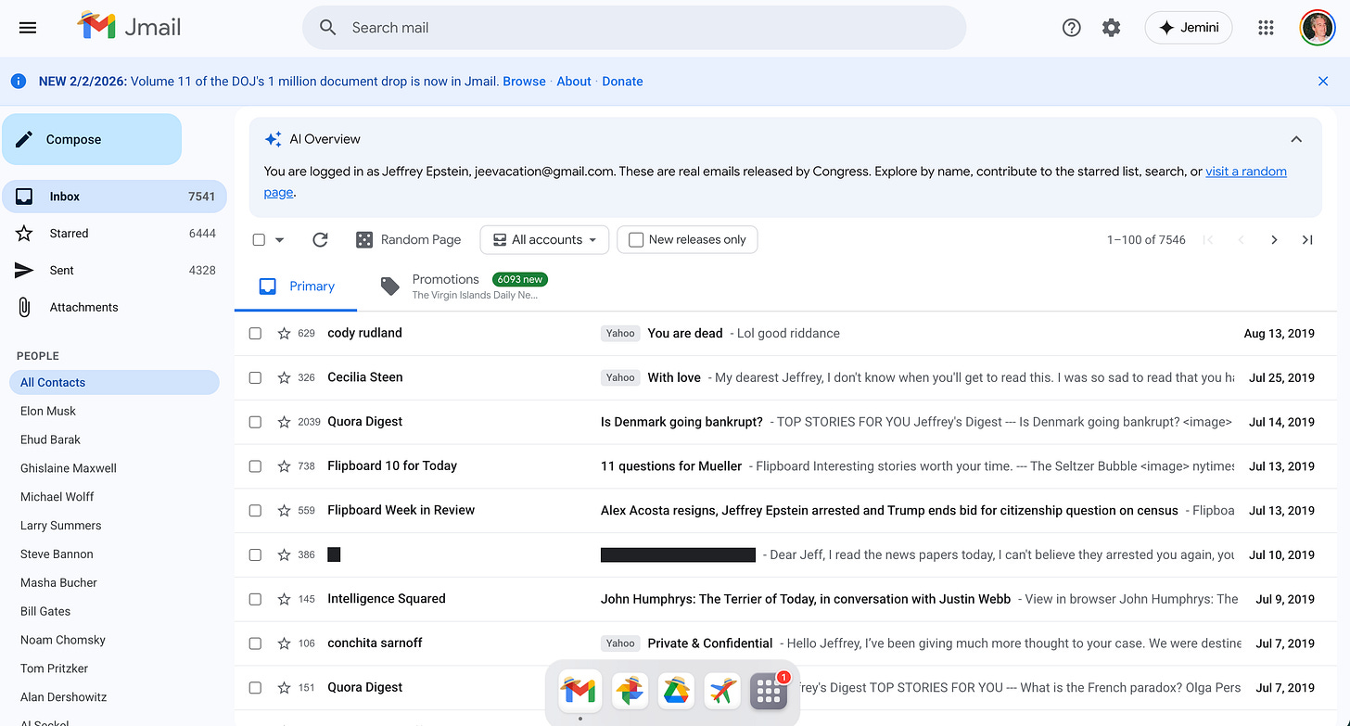Image resolution: width=1350 pixels, height=726 pixels.
Task: Open the pinwheel photos app in dock
Action: [x=629, y=691]
